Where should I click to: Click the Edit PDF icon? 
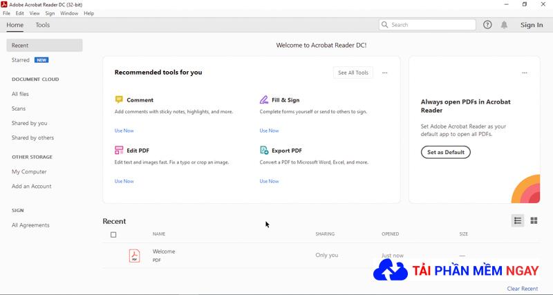[x=119, y=151]
